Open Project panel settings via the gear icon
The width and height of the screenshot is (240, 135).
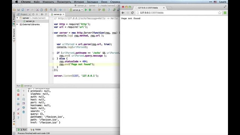[x=42, y=14]
